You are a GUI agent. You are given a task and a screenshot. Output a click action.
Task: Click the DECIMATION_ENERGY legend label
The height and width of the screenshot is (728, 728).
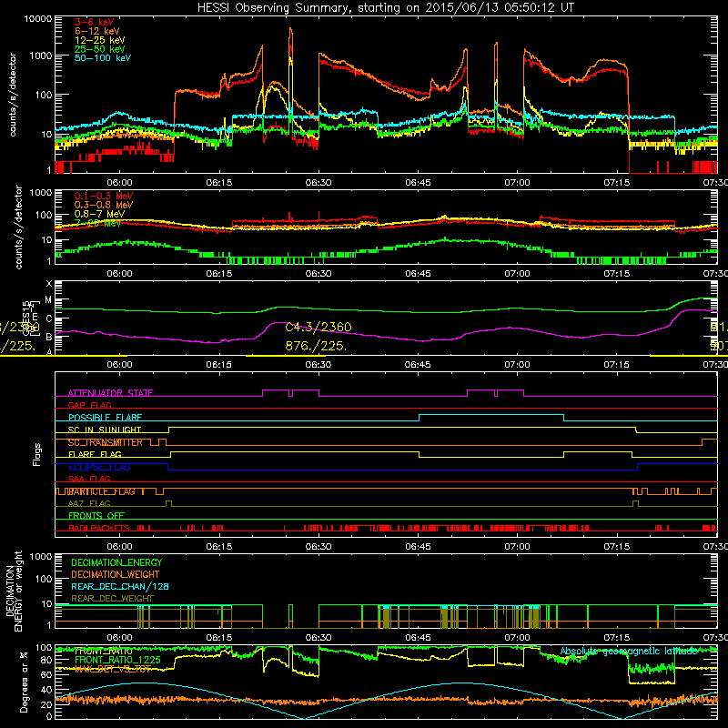tap(116, 562)
